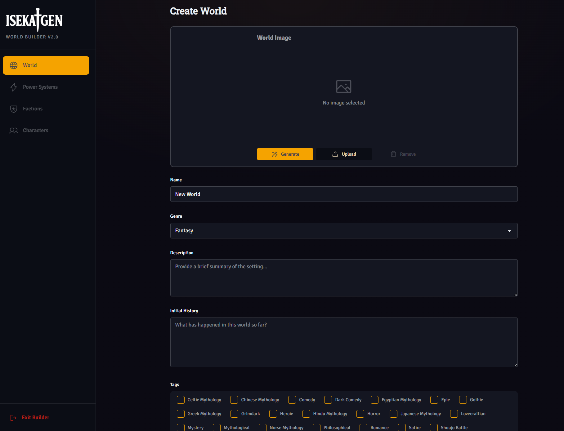The image size is (564, 431).
Task: Tick the Mystery tag checkbox
Action: pyautogui.click(x=181, y=428)
